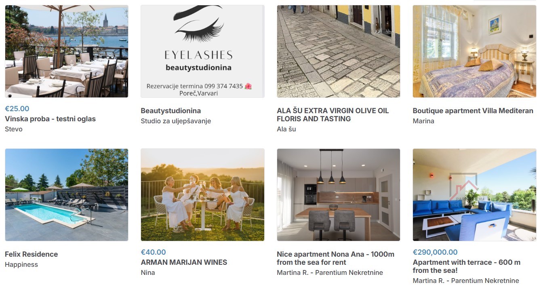Open the cobblestone street photo thumbnail
Screen dimensions: 541x287
(339, 51)
